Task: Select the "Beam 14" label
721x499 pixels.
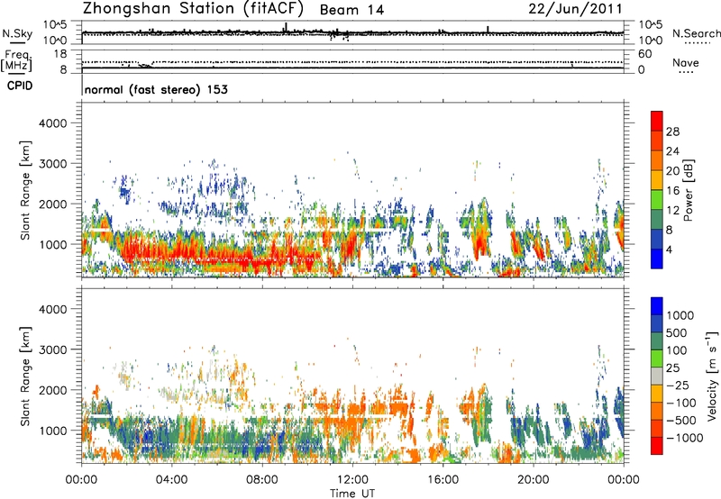Action: point(351,10)
